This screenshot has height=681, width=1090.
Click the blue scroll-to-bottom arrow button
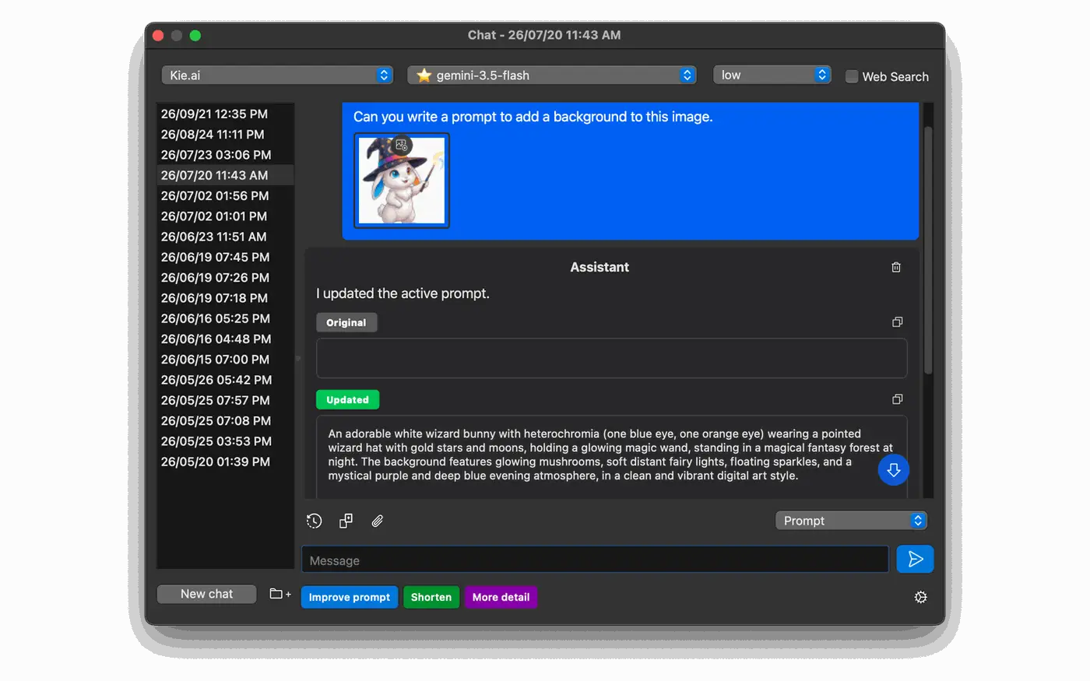pos(893,470)
